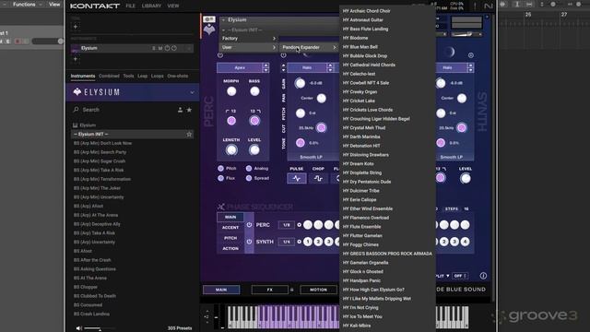The height and width of the screenshot is (332, 590).
Task: Star the Elysium INIT preset
Action: tap(189, 135)
